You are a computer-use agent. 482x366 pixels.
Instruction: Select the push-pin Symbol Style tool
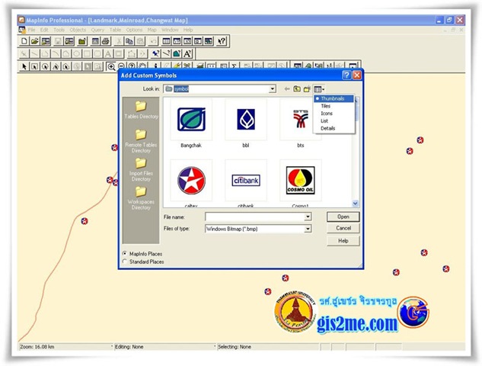click(156, 54)
